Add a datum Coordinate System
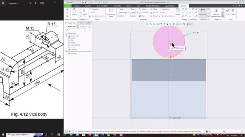The image size is (245, 137). (x=97, y=16)
